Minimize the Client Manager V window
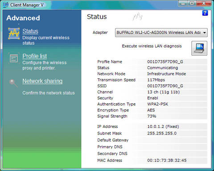The height and width of the screenshot is (171, 214). pos(183,4)
